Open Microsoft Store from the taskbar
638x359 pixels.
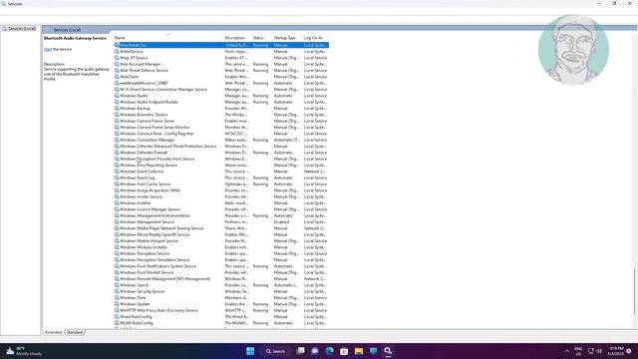[344, 351]
